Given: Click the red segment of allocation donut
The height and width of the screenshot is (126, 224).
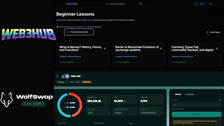Looking at the screenshot, I should [81, 105].
